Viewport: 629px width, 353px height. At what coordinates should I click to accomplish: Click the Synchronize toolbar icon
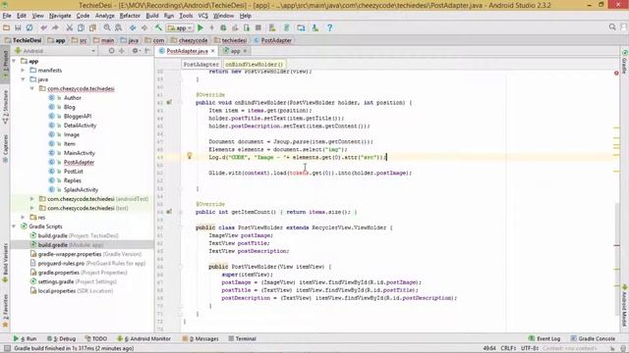[x=29, y=27]
